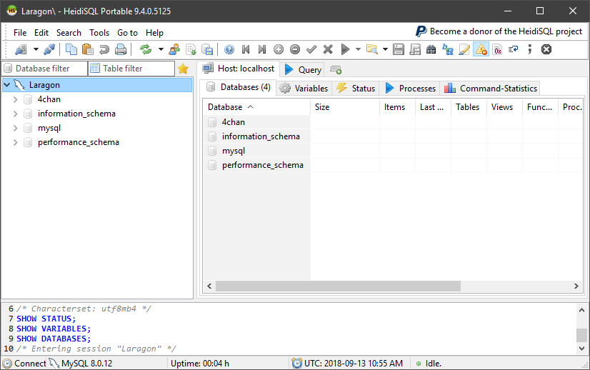Expand the mysql database in the tree
Screen dimensions: 590x370
click(x=16, y=128)
